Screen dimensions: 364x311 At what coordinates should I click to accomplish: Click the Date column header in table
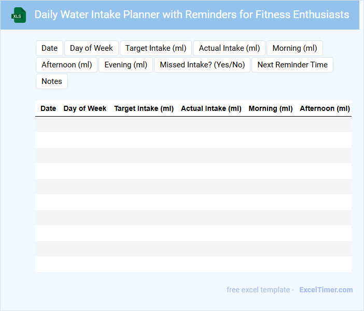click(x=48, y=108)
